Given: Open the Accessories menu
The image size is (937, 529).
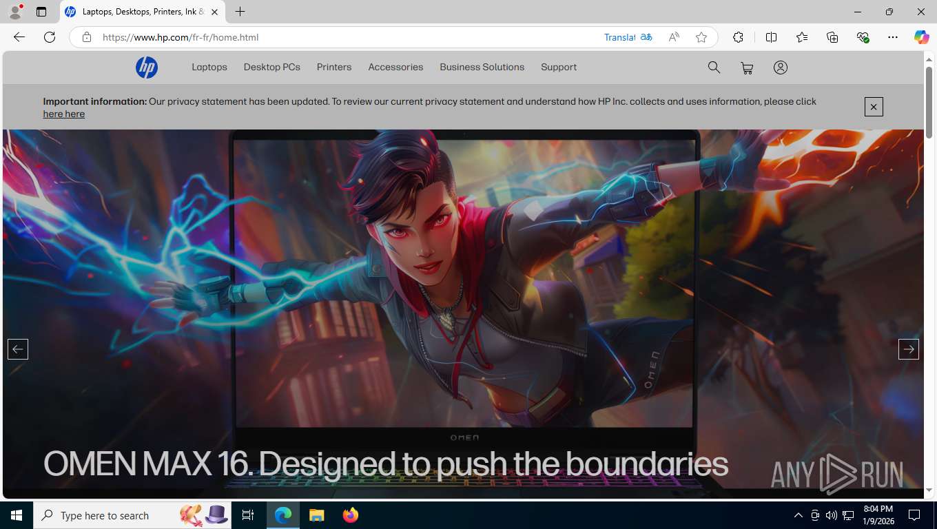Looking at the screenshot, I should 395,67.
